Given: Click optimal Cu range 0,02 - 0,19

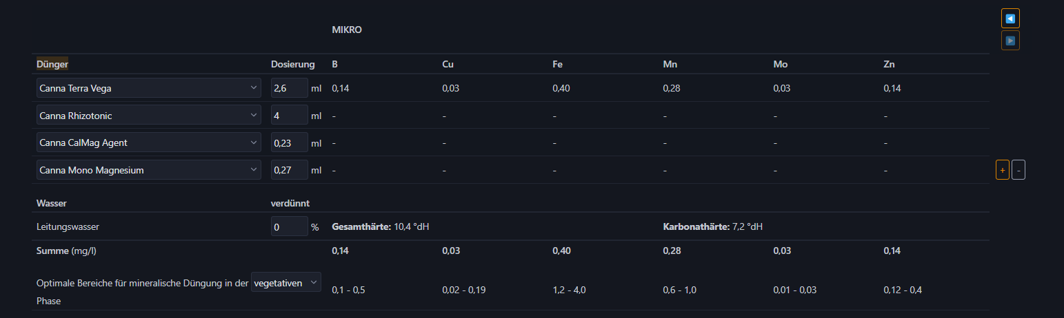Looking at the screenshot, I should (x=464, y=290).
